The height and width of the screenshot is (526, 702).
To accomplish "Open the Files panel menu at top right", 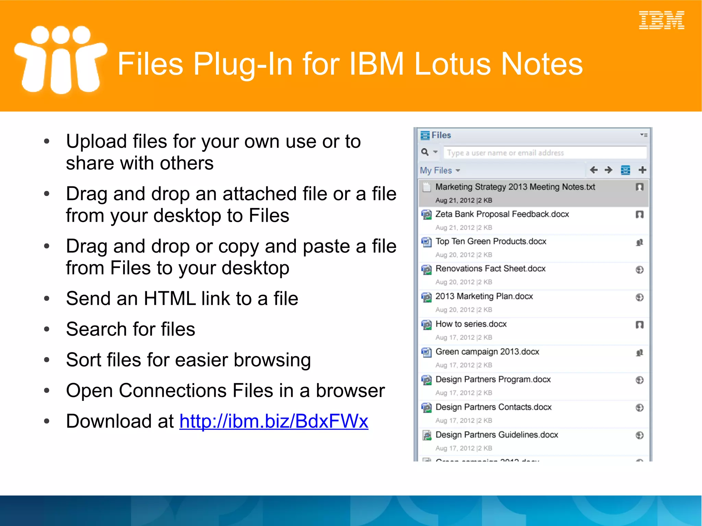I will [x=644, y=135].
